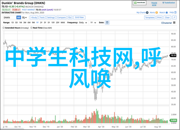The width and height of the screenshot is (180, 130).
Task: Select the 1D range
Action: [12, 23]
